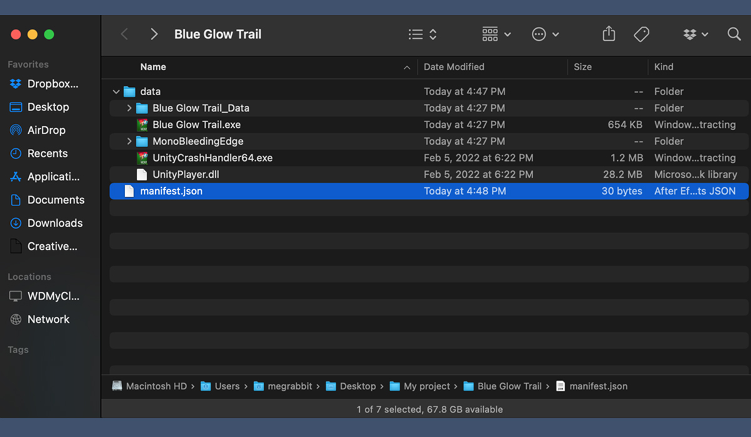Open the Dropbox toolbar menu
Screen dimensions: 751x437
point(695,34)
